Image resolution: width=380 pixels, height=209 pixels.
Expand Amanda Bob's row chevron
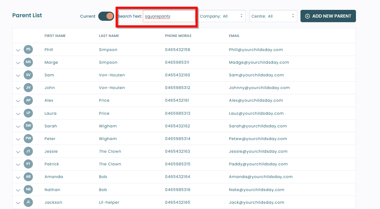coord(18,177)
